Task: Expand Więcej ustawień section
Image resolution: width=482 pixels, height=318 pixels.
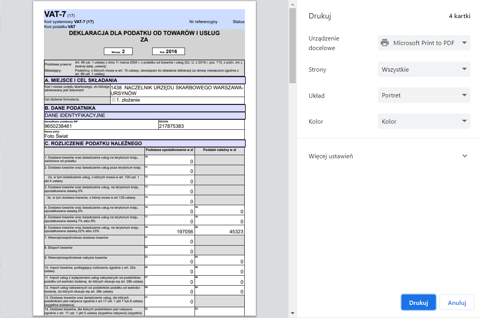Action: pyautogui.click(x=389, y=156)
